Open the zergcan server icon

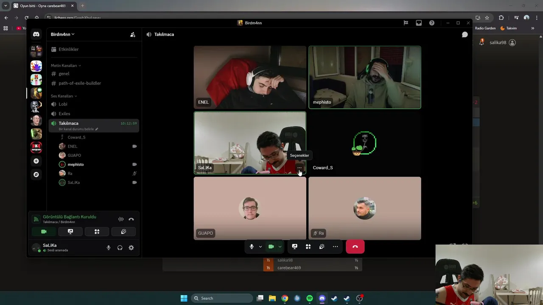[36, 147]
